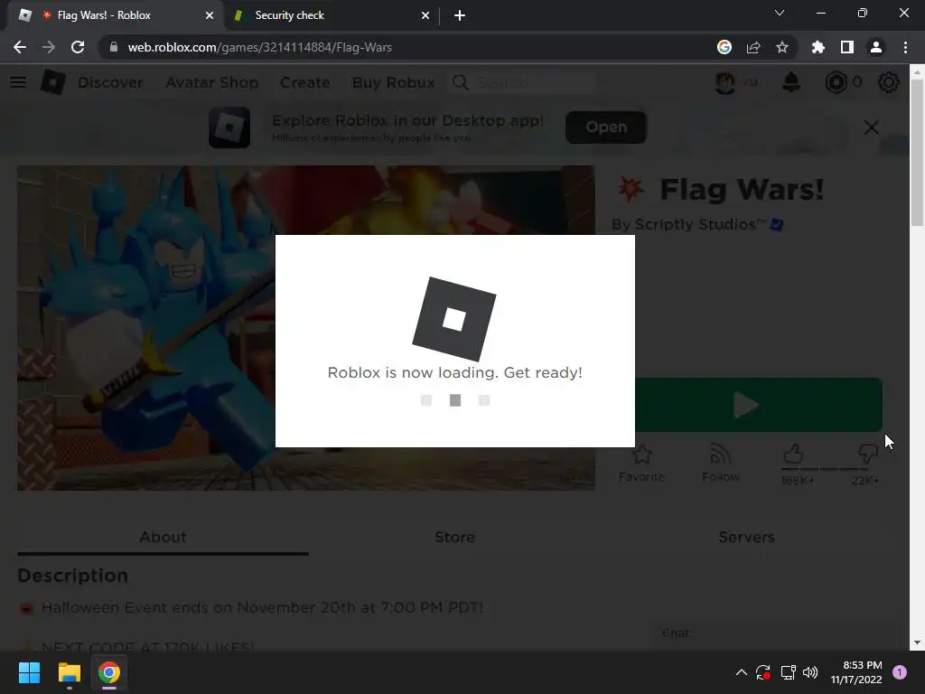Screen dimensions: 925x694
Task: Bookmark this page with the star icon
Action: (782, 47)
